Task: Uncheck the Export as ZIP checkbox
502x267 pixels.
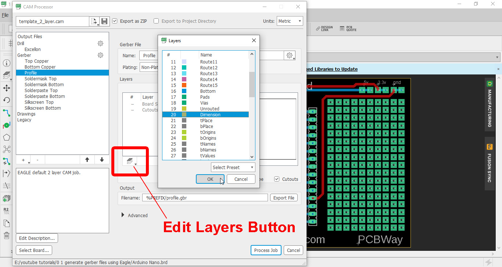Action: [x=115, y=21]
